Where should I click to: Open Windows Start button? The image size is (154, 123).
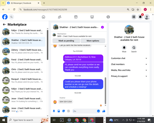pos(3,120)
